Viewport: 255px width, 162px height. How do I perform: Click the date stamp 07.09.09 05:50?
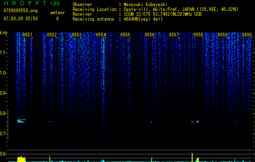coord(21,19)
